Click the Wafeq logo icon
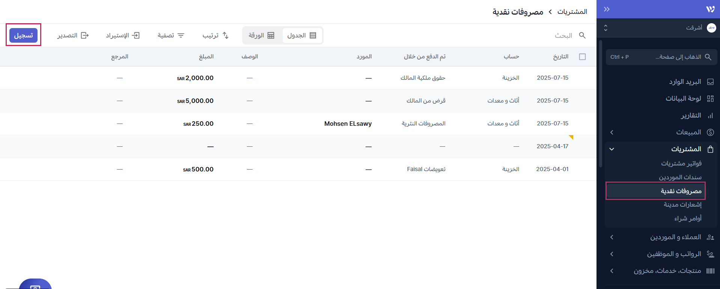Screen dimensions: 720x289 tap(710, 9)
